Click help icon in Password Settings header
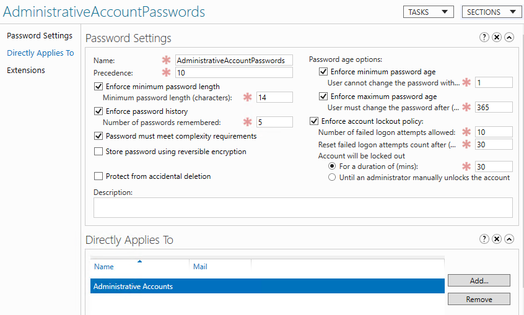 coord(484,38)
